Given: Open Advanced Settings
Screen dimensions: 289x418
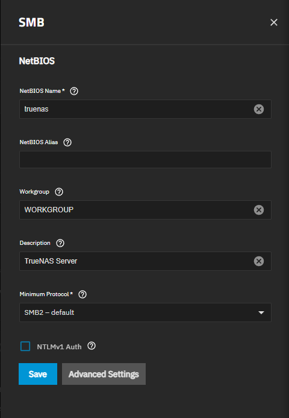Looking at the screenshot, I should tap(104, 374).
